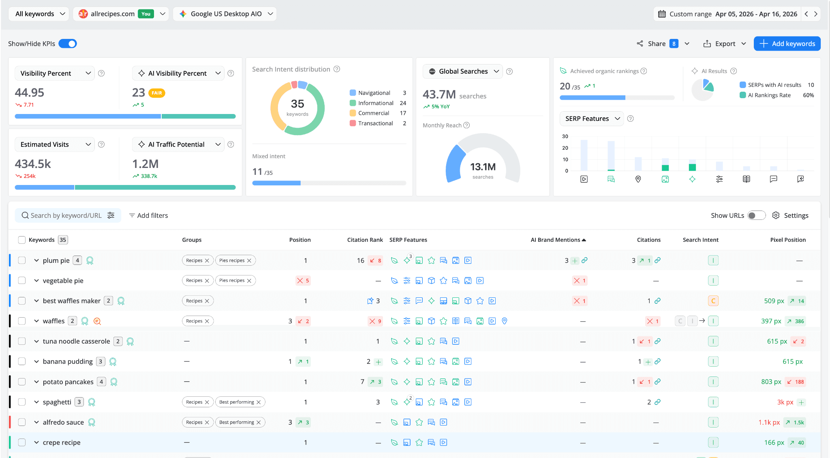Enable the Show URLs toggle
830x458 pixels.
point(756,215)
